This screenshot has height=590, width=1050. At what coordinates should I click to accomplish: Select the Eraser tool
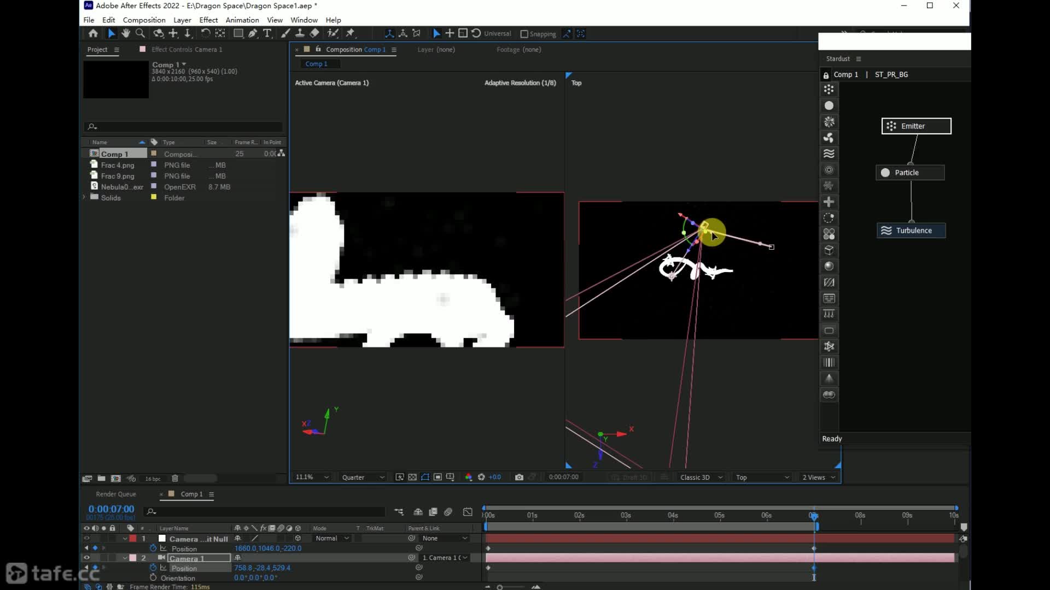pyautogui.click(x=314, y=33)
